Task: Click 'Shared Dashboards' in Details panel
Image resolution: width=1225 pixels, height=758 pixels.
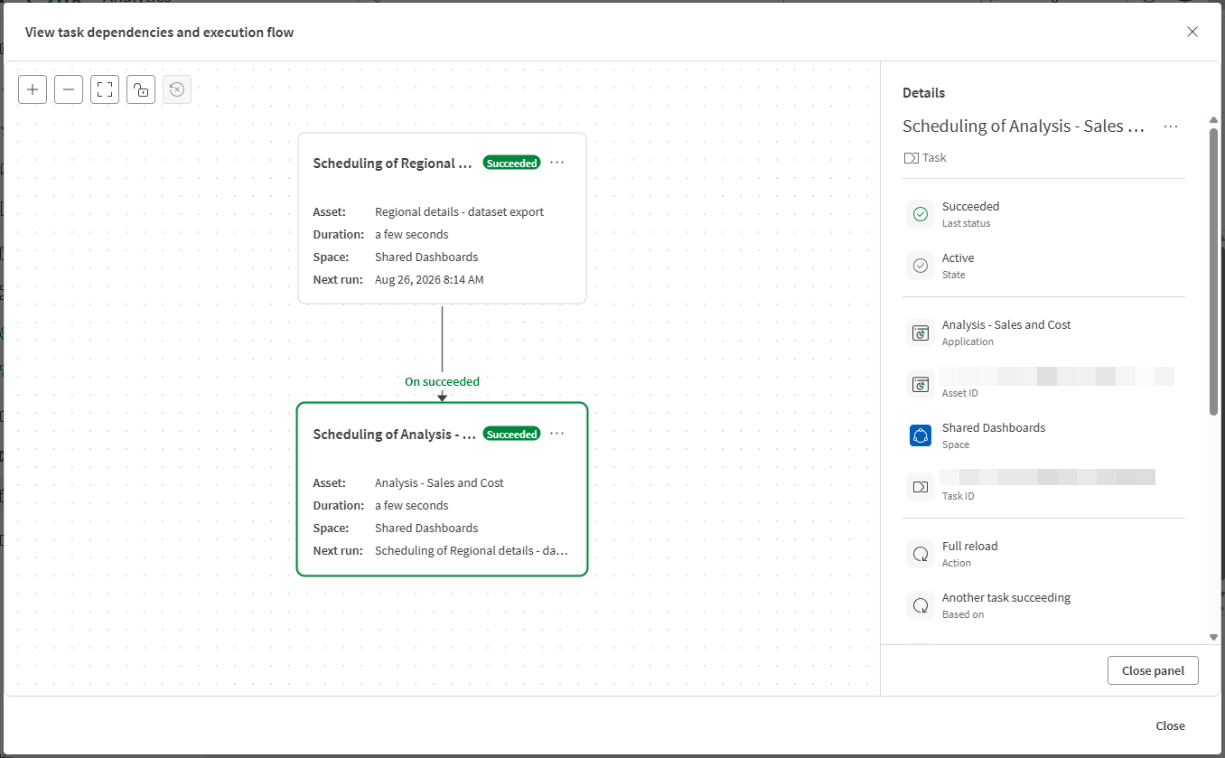Action: click(994, 427)
